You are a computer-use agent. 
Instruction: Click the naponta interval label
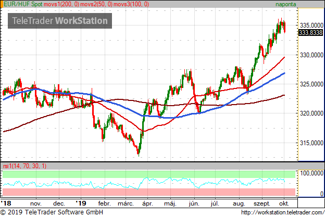pos(285,4)
